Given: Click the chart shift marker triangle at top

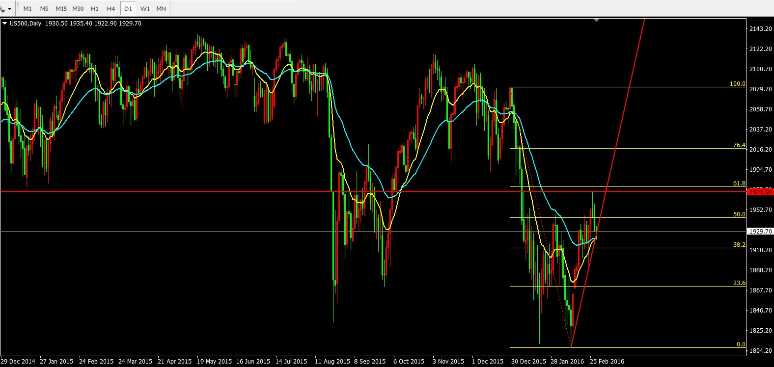Looking at the screenshot, I should 596,20.
